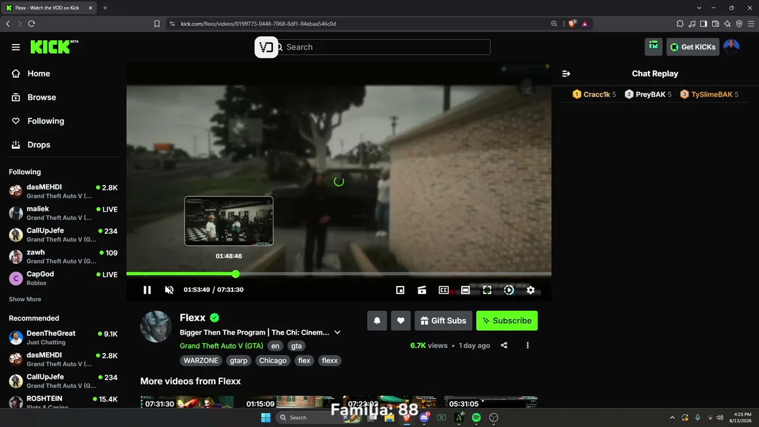Open the Windows Start menu
The image size is (759, 427).
(x=266, y=418)
